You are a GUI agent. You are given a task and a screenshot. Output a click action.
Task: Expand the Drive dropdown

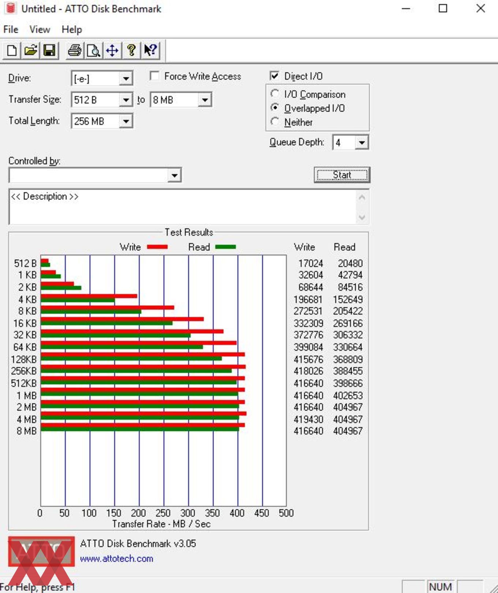click(126, 78)
